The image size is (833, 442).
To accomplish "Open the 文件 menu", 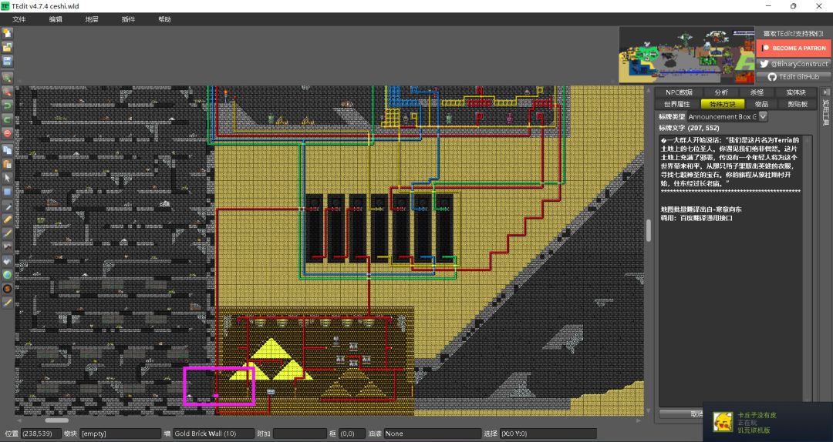I will pyautogui.click(x=19, y=19).
